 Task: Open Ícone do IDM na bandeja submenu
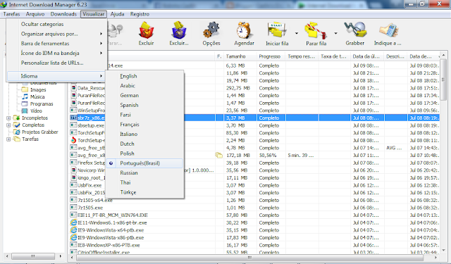pyautogui.click(x=57, y=53)
